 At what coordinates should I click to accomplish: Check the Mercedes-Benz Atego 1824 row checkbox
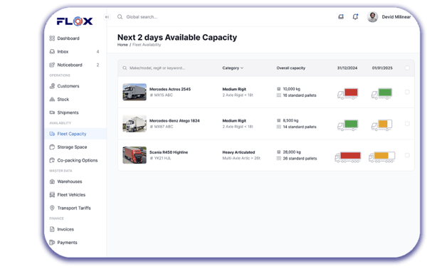(407, 124)
